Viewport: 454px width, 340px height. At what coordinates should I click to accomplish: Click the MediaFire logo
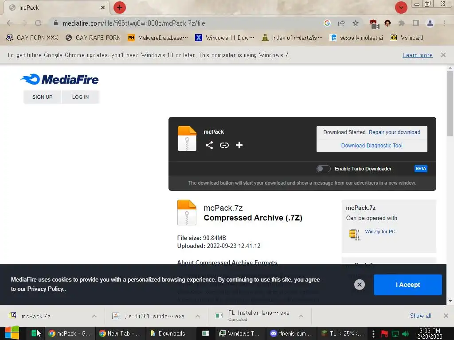click(59, 79)
